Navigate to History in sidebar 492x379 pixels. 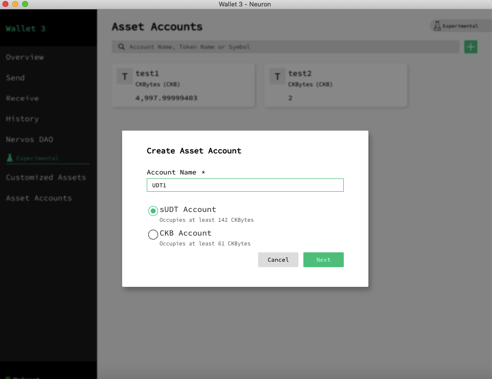click(22, 119)
